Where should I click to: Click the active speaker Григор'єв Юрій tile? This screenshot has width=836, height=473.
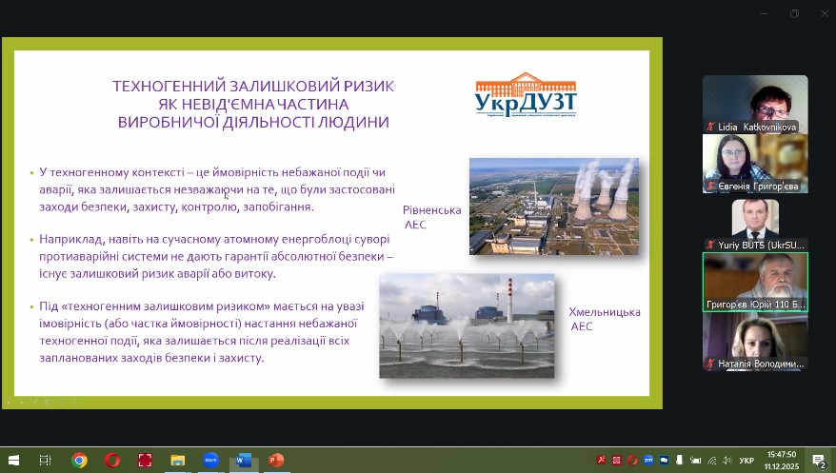pos(755,282)
